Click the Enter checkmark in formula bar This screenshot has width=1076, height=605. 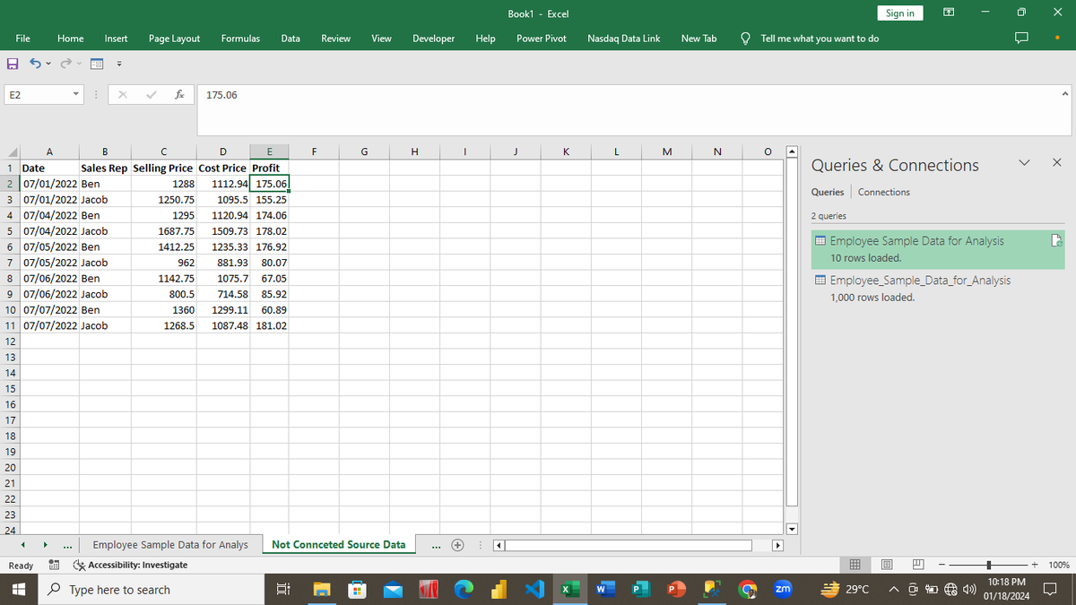click(x=152, y=94)
